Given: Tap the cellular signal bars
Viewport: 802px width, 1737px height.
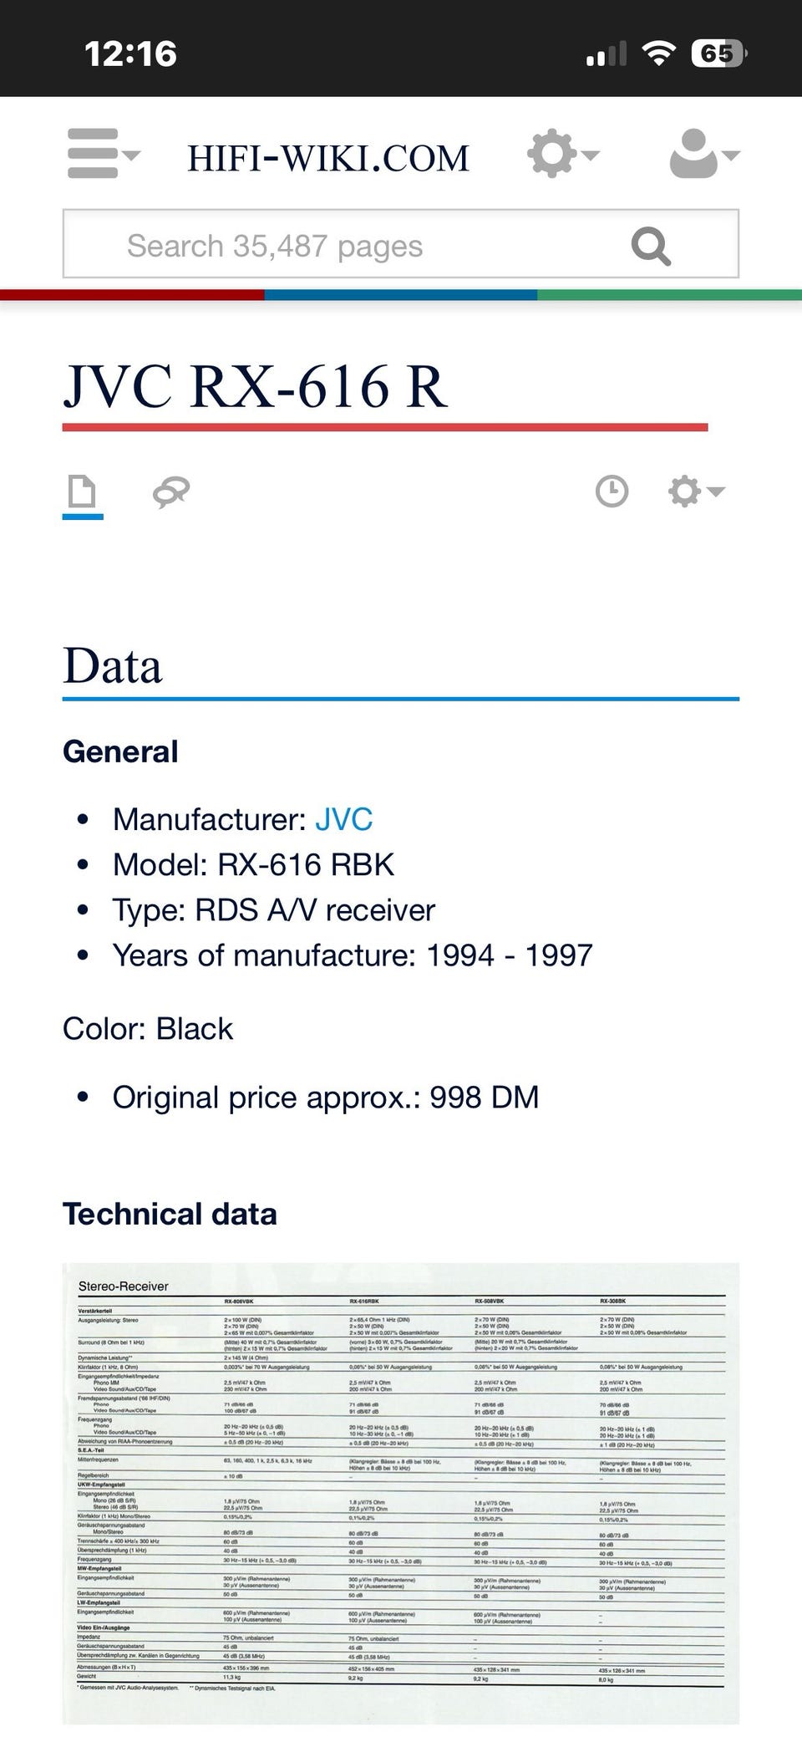Looking at the screenshot, I should [606, 54].
